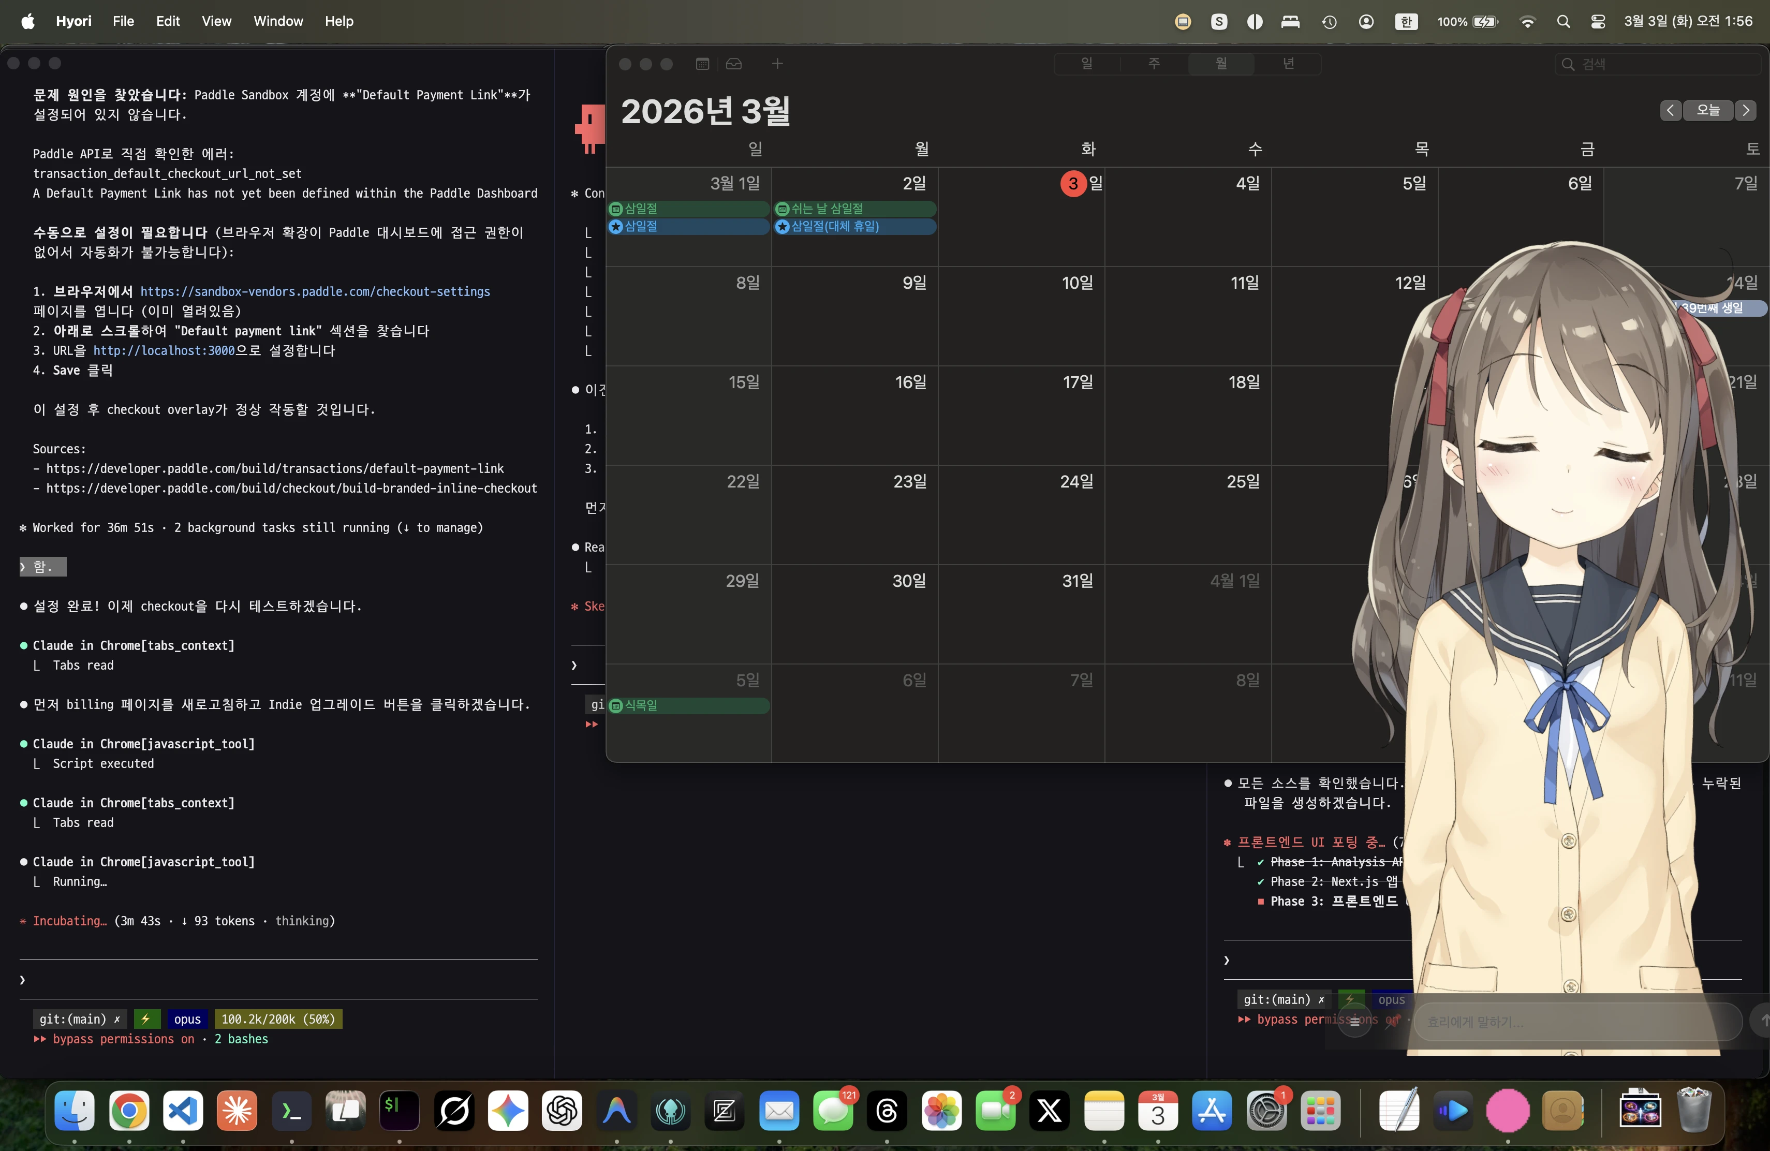Click the 오늘 (today) button
The image size is (1770, 1151).
coord(1708,110)
